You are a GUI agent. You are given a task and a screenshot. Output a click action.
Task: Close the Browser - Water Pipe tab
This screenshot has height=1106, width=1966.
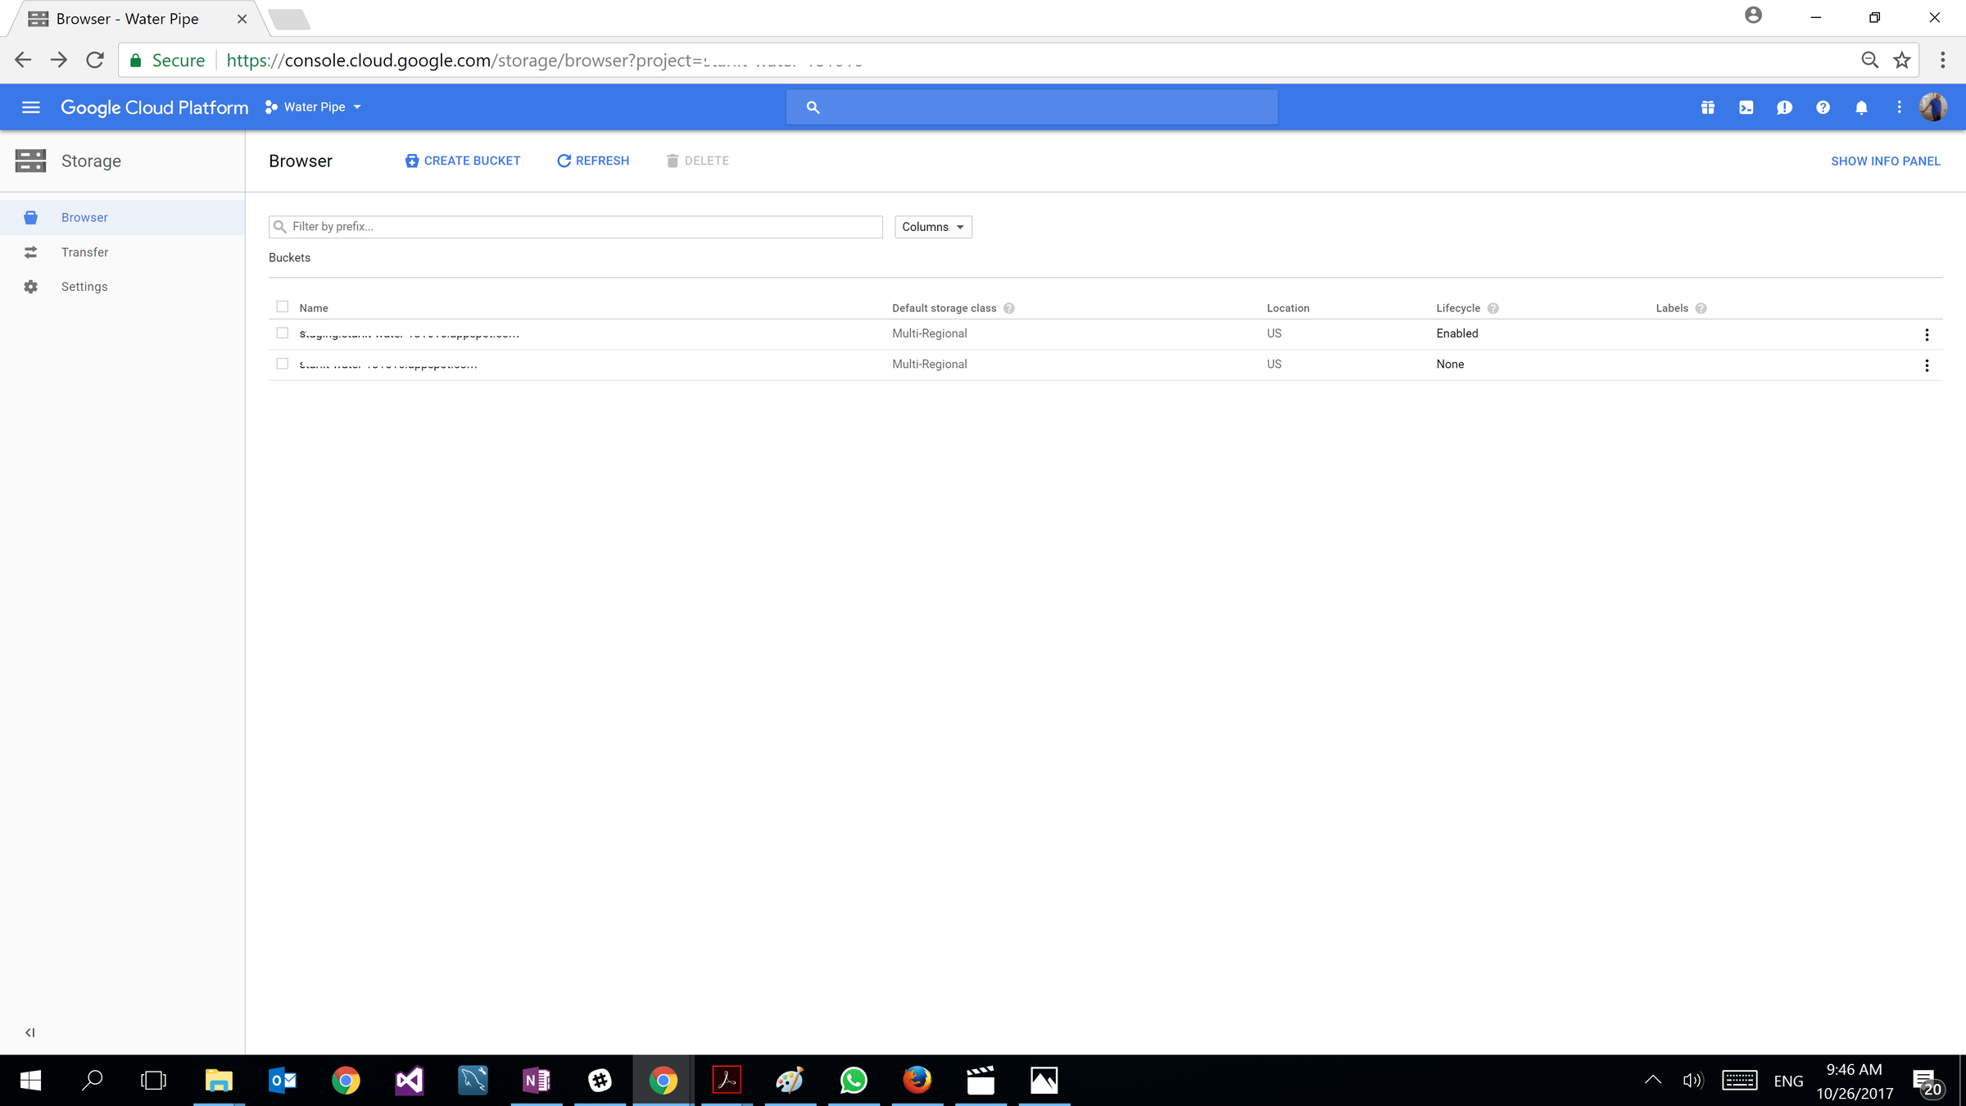click(242, 19)
